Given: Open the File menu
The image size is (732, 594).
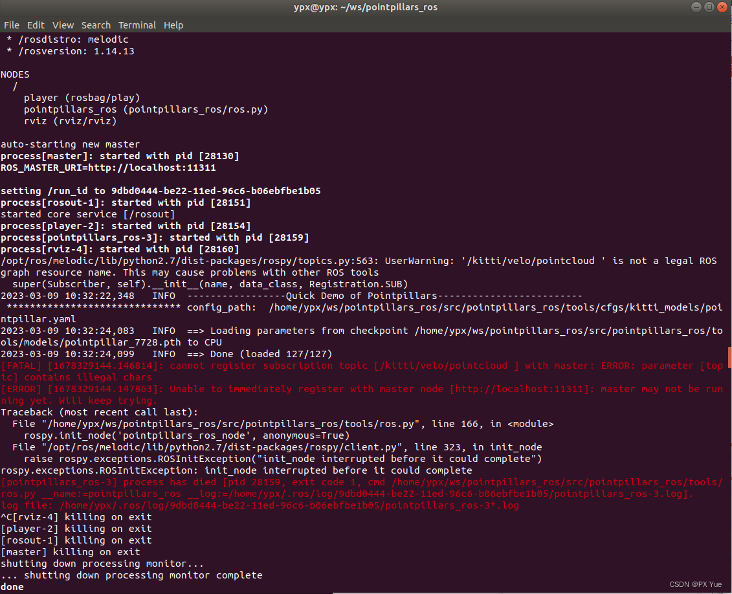Looking at the screenshot, I should point(12,25).
